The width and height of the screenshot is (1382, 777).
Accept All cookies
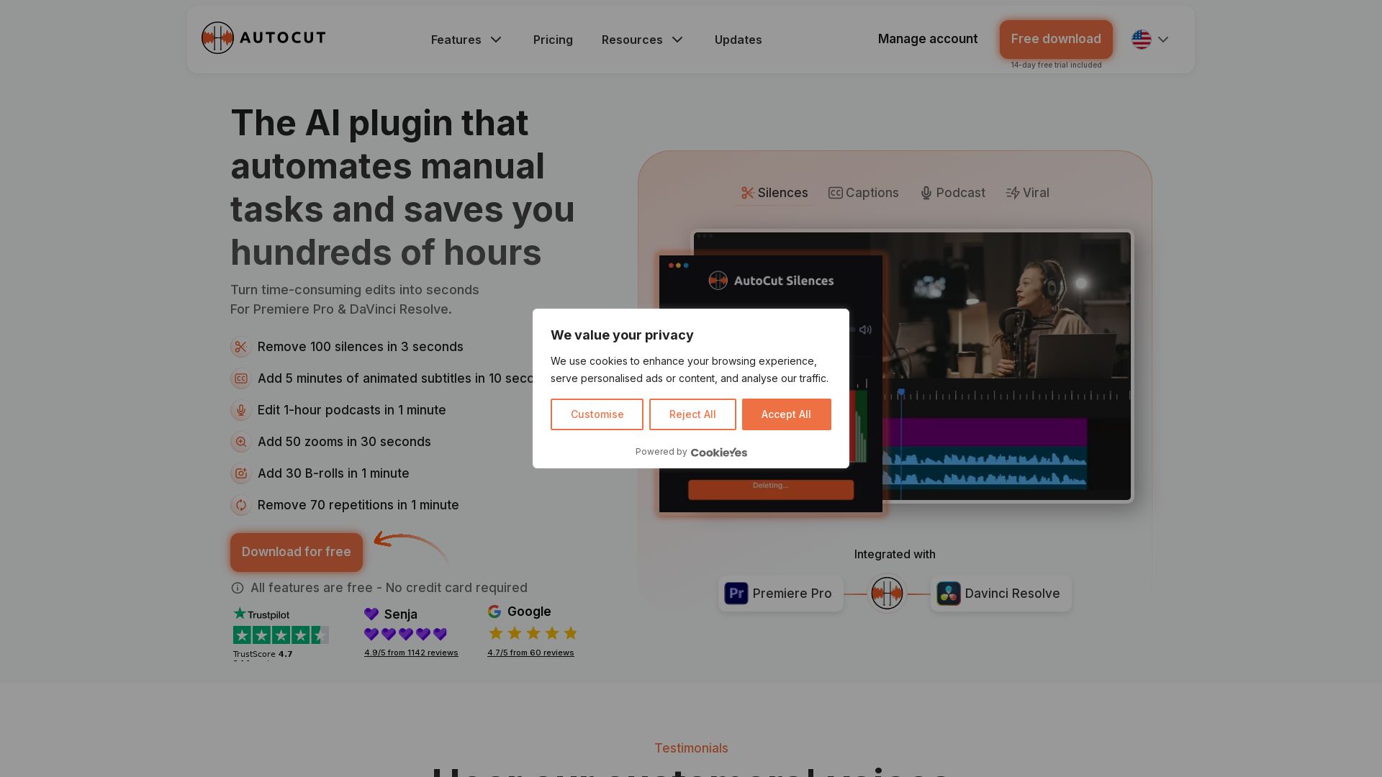786,414
